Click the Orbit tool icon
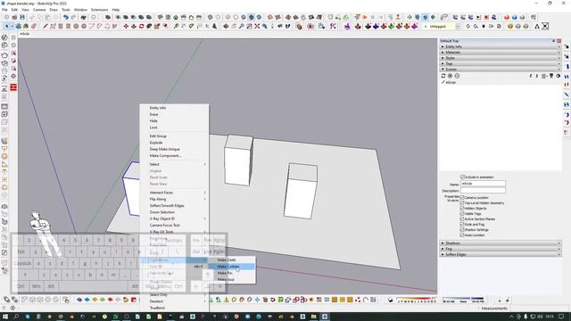 (x=226, y=26)
